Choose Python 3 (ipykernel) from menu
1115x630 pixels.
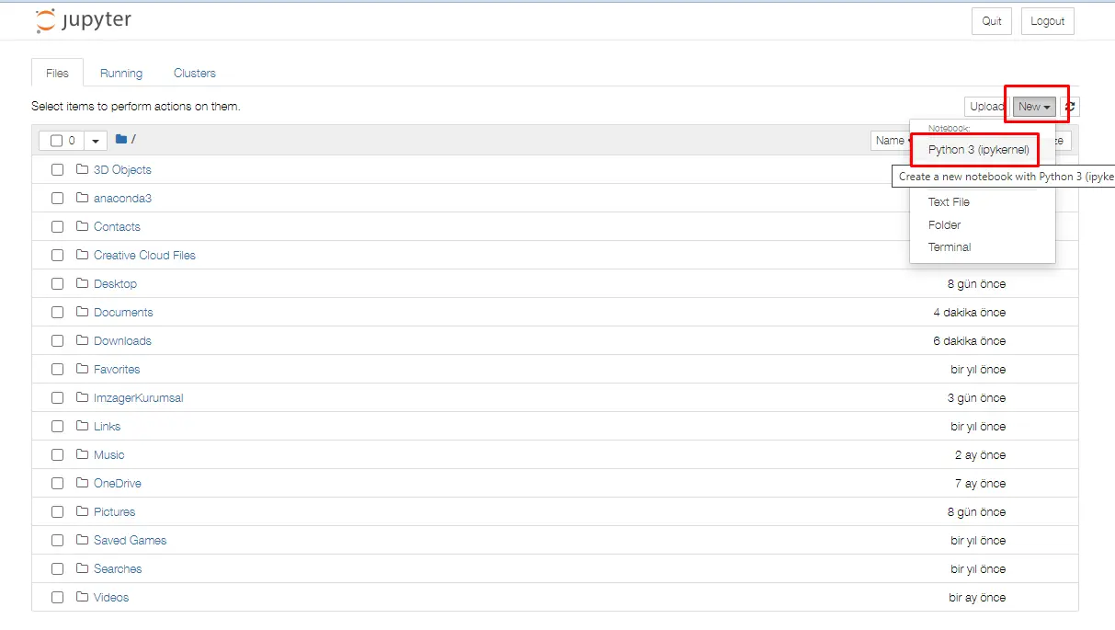pyautogui.click(x=978, y=150)
